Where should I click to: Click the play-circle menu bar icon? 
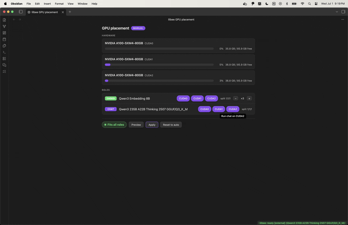coord(280,3)
